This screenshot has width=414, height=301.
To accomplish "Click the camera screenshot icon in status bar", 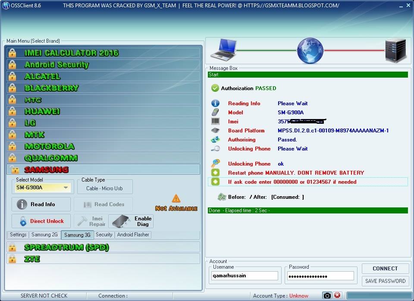I will pyautogui.click(x=327, y=295).
